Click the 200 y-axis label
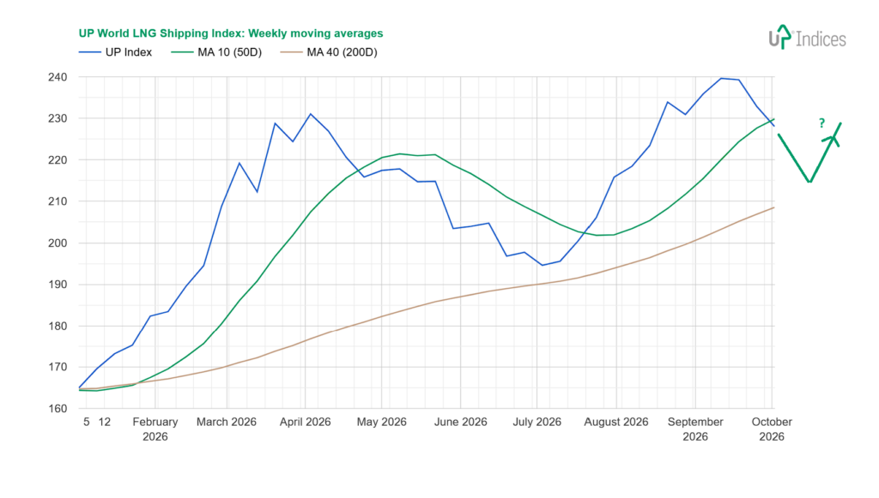This screenshot has width=879, height=498. (x=58, y=243)
